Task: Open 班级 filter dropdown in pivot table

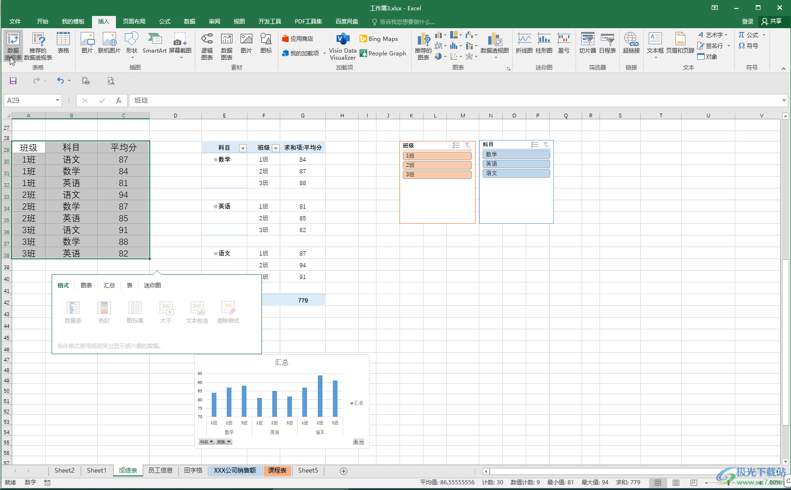Action: tap(276, 148)
